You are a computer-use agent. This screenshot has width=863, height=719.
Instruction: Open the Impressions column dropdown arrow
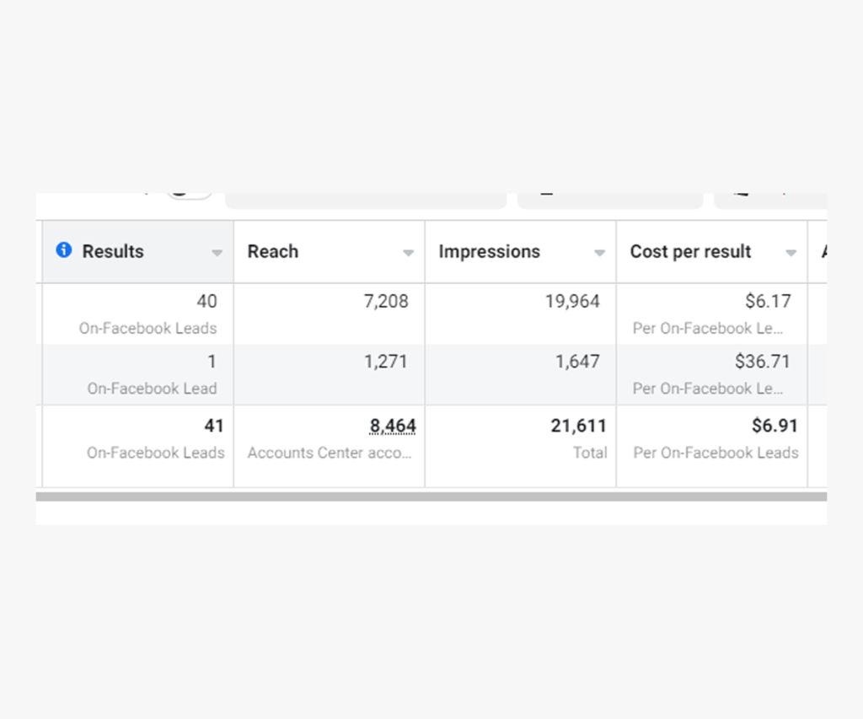coord(599,253)
